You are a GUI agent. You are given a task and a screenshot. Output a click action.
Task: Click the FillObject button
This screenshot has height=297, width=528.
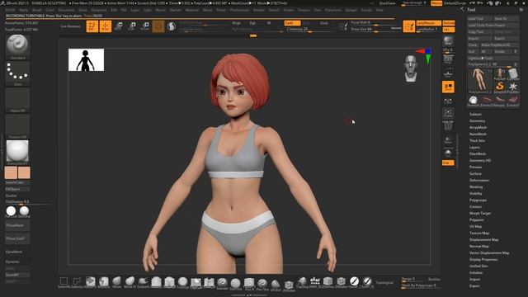point(17,189)
